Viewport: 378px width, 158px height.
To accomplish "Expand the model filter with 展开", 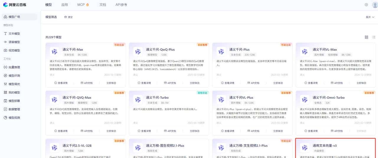I will coord(370,17).
